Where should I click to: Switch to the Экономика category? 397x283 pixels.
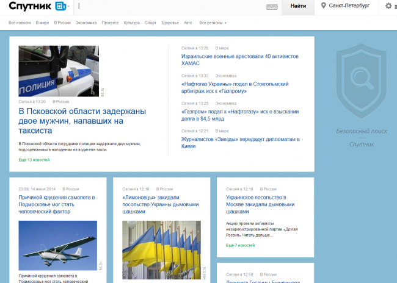[x=86, y=23]
